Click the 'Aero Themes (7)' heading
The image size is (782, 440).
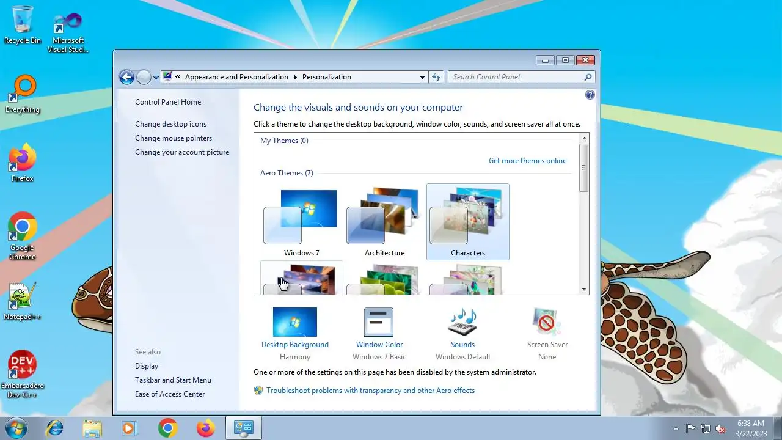(287, 173)
